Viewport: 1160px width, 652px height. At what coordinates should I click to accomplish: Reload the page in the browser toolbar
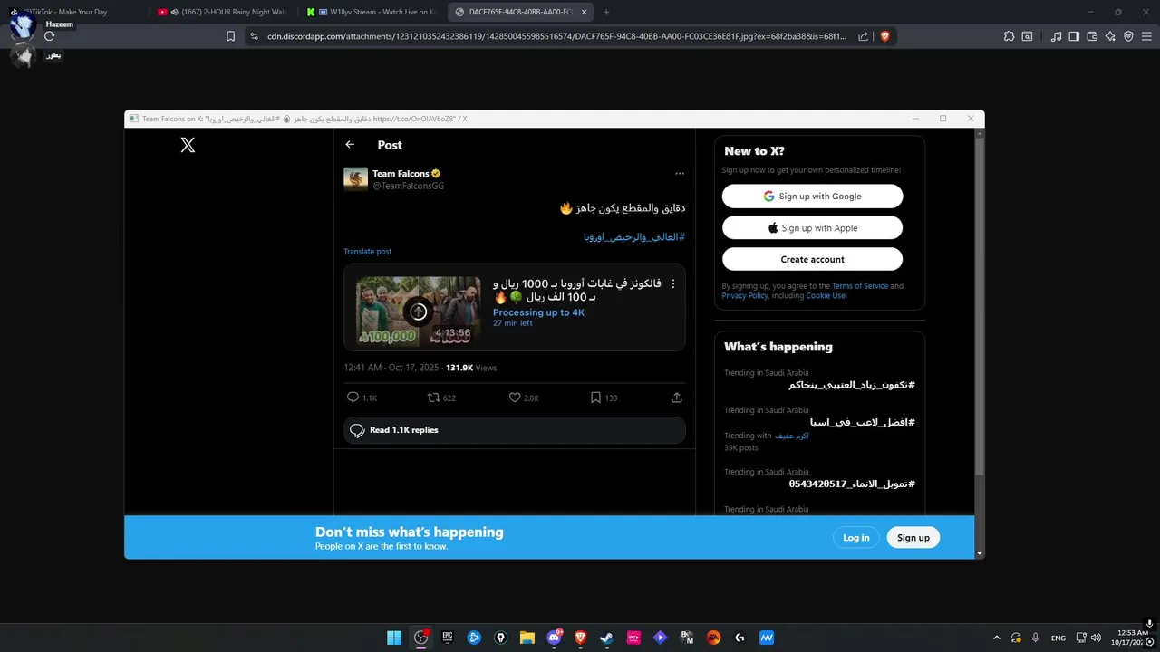[x=49, y=36]
